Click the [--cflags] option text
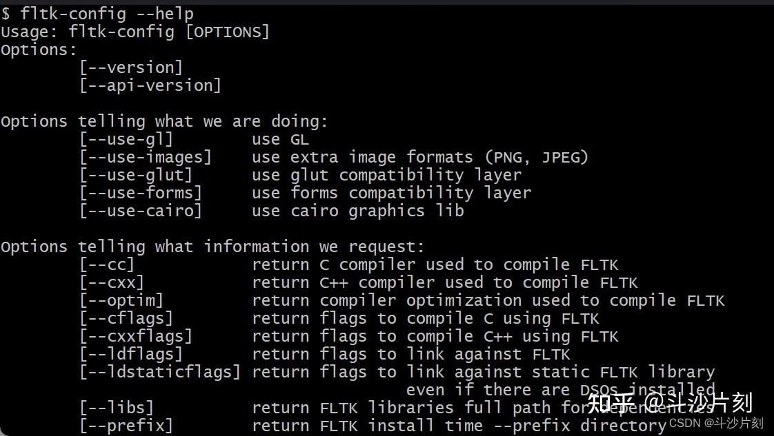This screenshot has height=436, width=774. coord(126,318)
